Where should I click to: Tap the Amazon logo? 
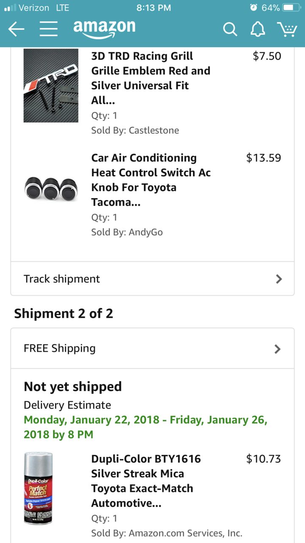pos(104,29)
